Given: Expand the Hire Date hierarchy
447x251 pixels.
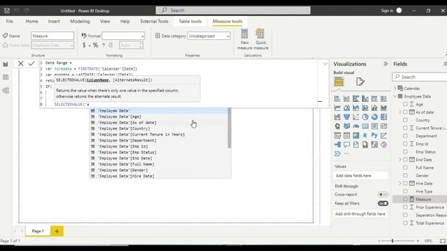Looking at the screenshot, I should coord(400,183).
